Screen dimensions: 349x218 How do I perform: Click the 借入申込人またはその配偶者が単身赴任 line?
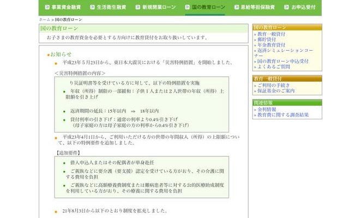(x=112, y=162)
